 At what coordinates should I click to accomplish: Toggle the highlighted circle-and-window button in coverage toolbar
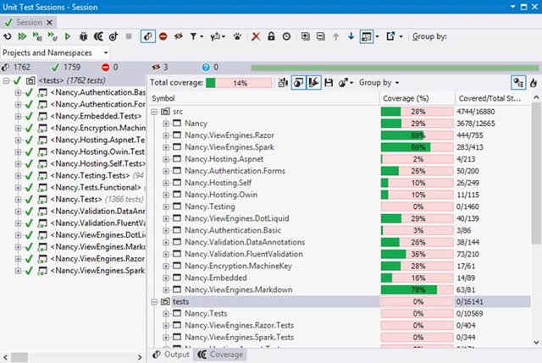click(x=299, y=83)
